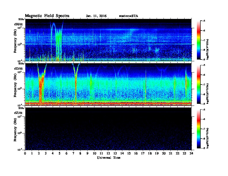Image resolution: width=228 pixels, height=176 pixels.
Task: Click the dH/dt panel label
Action: (18, 24)
